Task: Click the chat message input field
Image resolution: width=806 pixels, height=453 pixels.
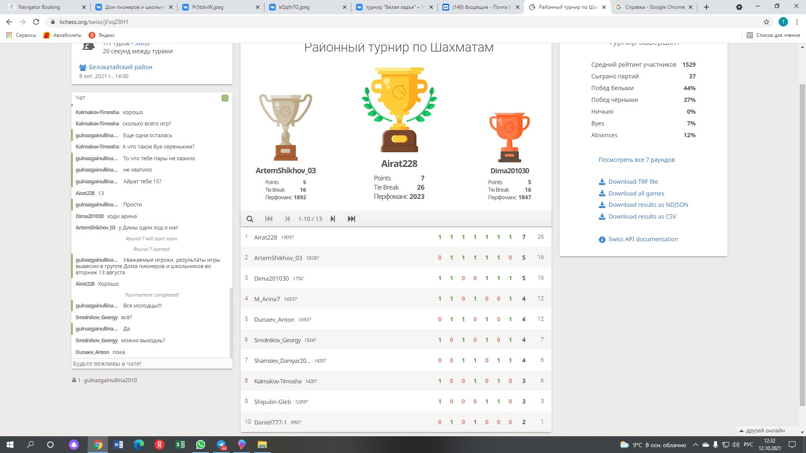Action: click(x=151, y=364)
